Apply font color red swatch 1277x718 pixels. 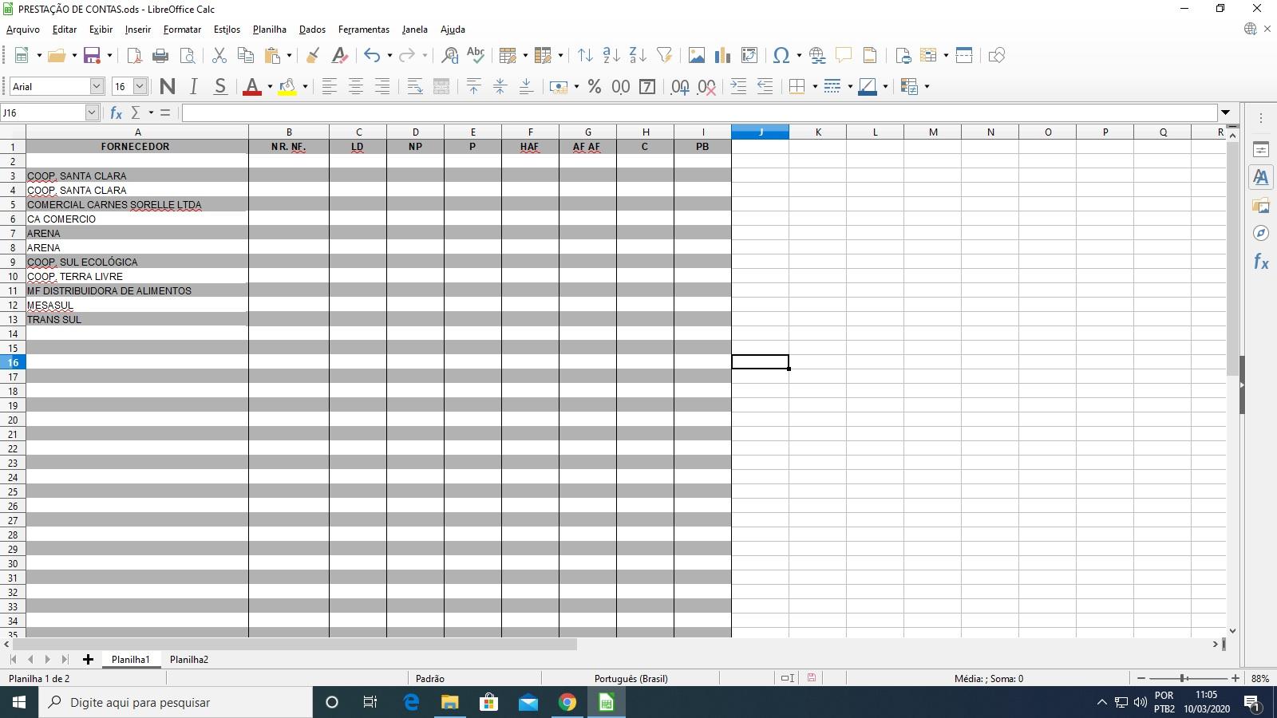pyautogui.click(x=252, y=86)
